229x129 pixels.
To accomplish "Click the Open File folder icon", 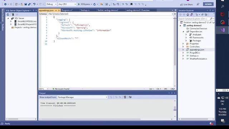I will [x=22, y=4].
